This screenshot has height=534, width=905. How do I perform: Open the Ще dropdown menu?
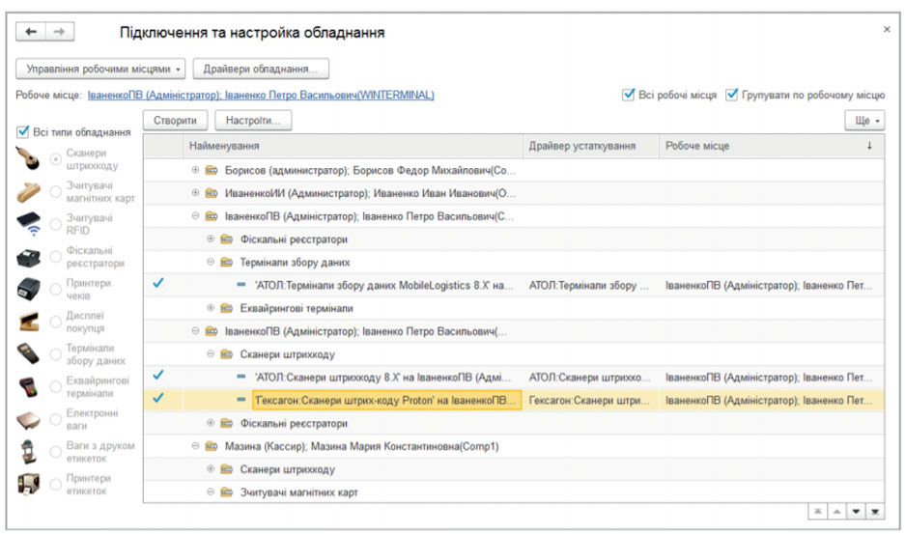pos(864,121)
